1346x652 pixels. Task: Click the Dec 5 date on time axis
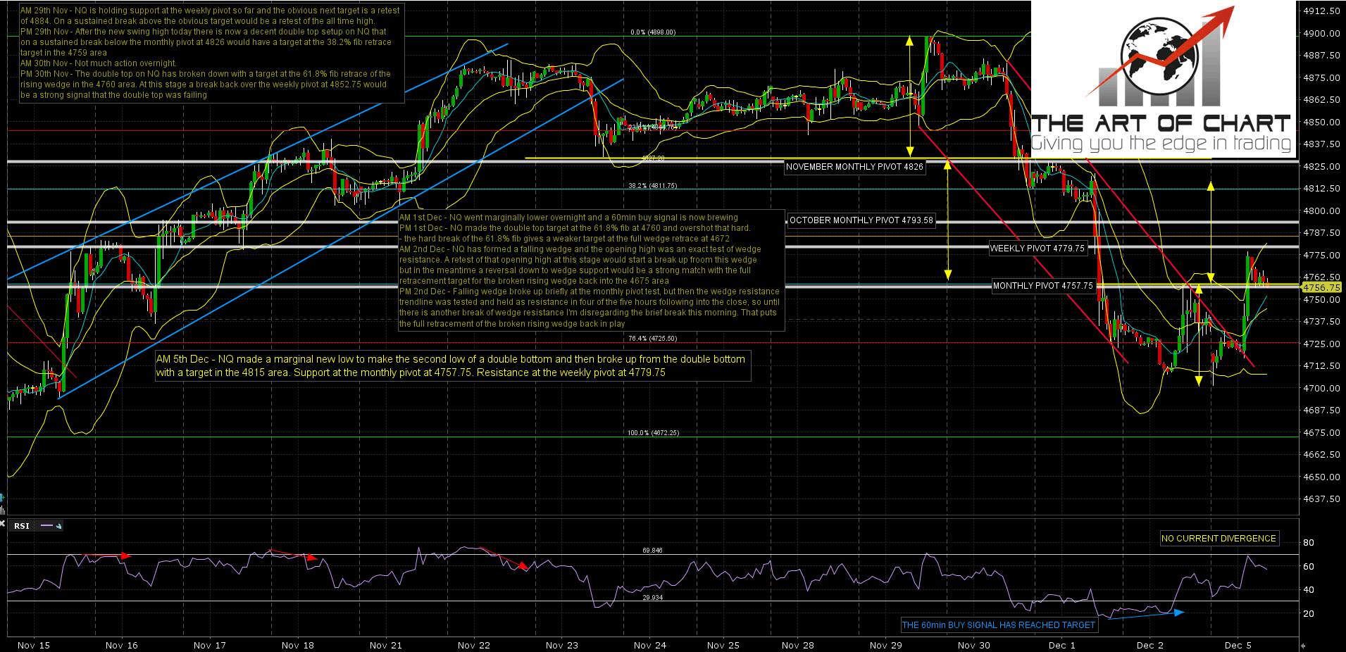pyautogui.click(x=1238, y=645)
